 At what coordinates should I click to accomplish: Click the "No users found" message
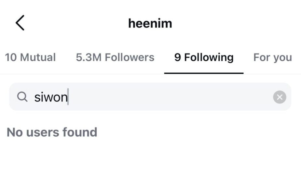point(52,132)
